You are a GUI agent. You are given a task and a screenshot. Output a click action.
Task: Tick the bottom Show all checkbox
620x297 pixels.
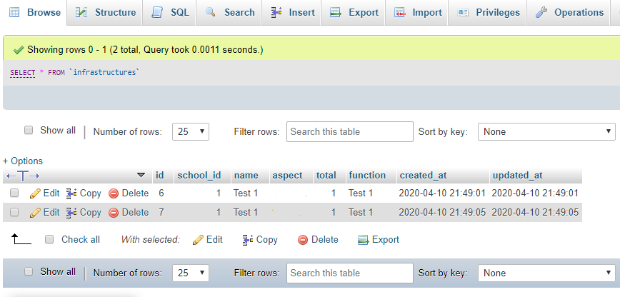click(x=29, y=271)
